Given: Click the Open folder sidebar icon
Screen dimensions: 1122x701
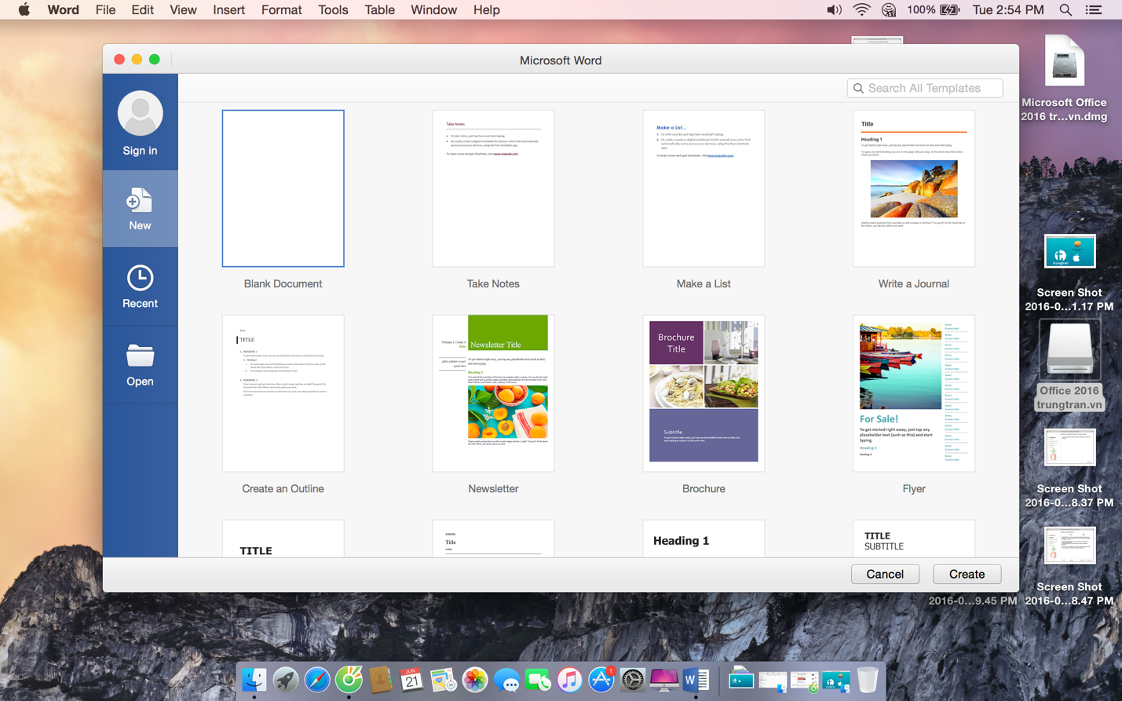Looking at the screenshot, I should [x=140, y=355].
